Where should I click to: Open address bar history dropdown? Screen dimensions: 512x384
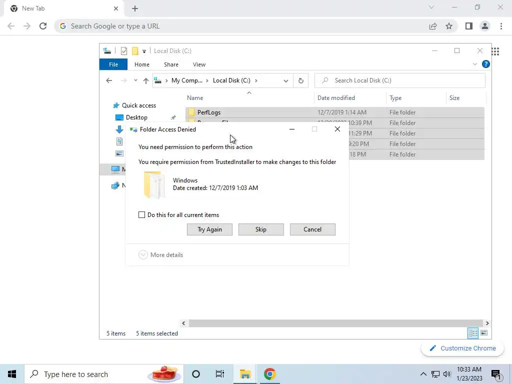pyautogui.click(x=285, y=80)
